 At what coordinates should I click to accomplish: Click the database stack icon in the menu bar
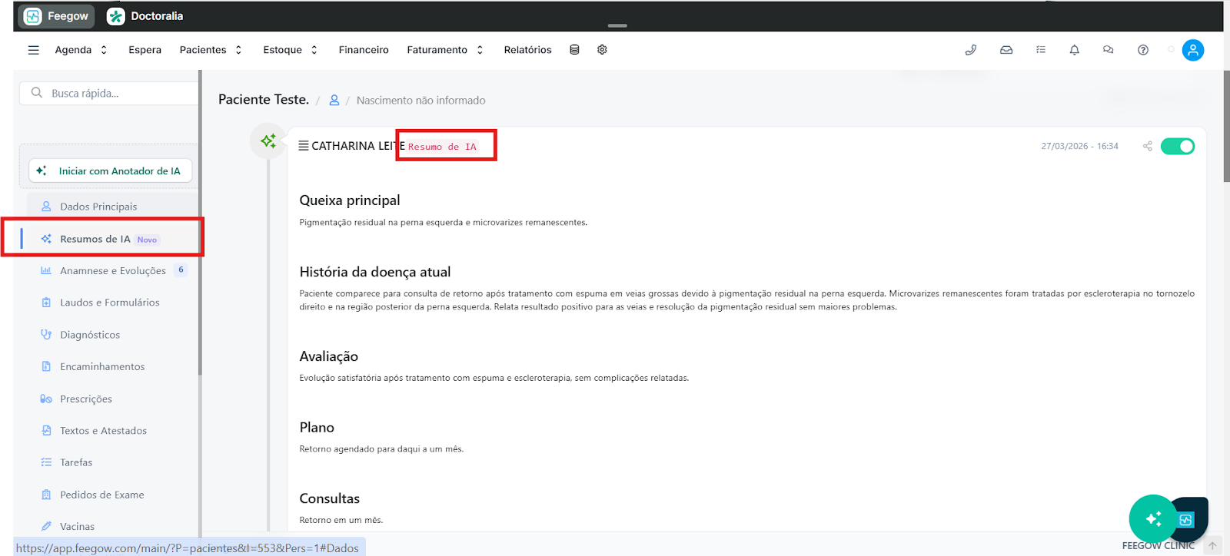coord(574,50)
